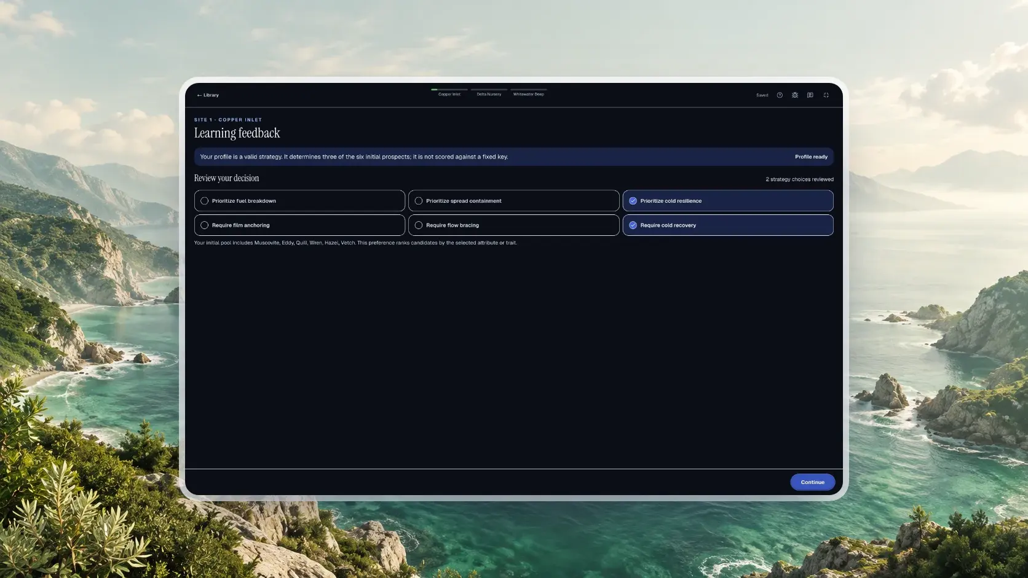Screen dimensions: 1028x578
Task: Toggle Require cold recovery option
Action: [728, 225]
